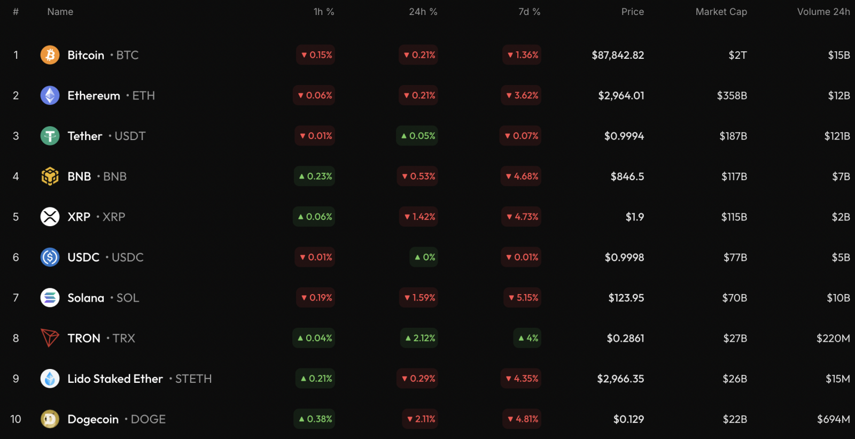Sort by Price column header

pos(632,12)
